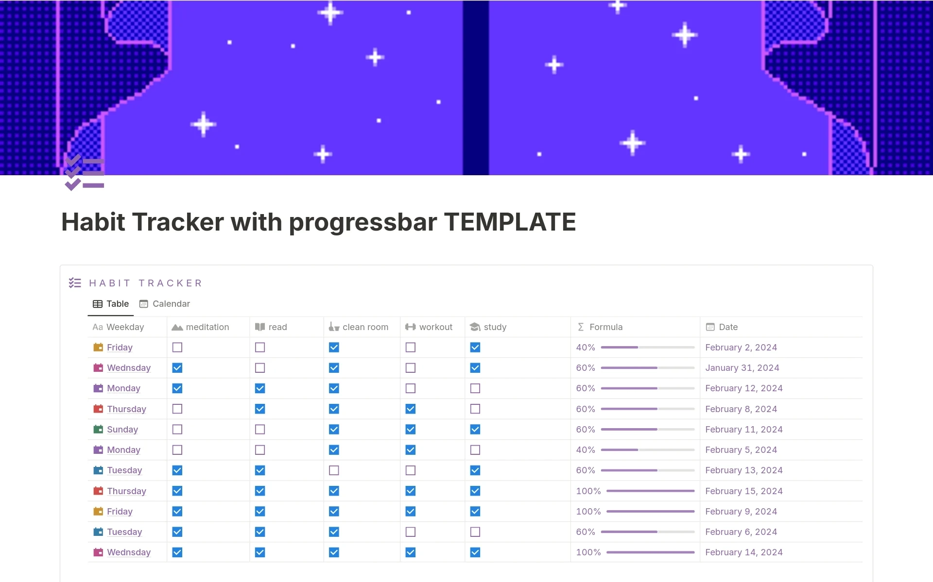Enable study checkbox for Thursday row
Image resolution: width=933 pixels, height=582 pixels.
[x=477, y=409]
